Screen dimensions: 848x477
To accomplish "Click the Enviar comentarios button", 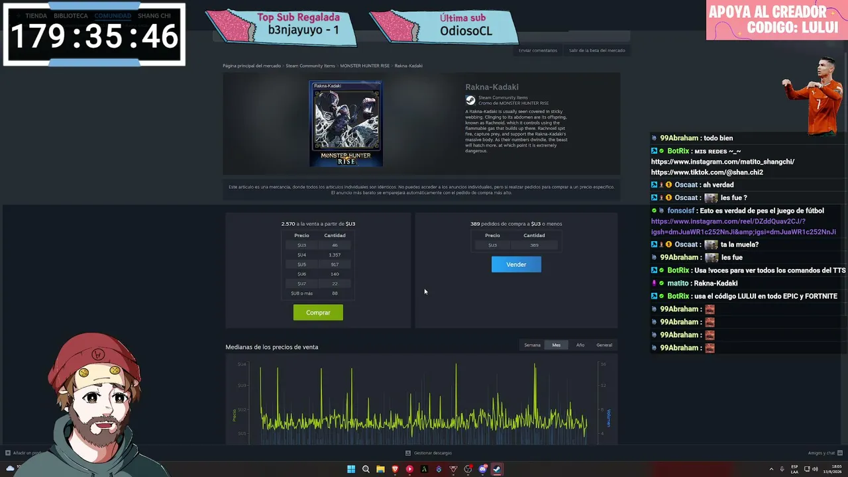I will (x=537, y=50).
